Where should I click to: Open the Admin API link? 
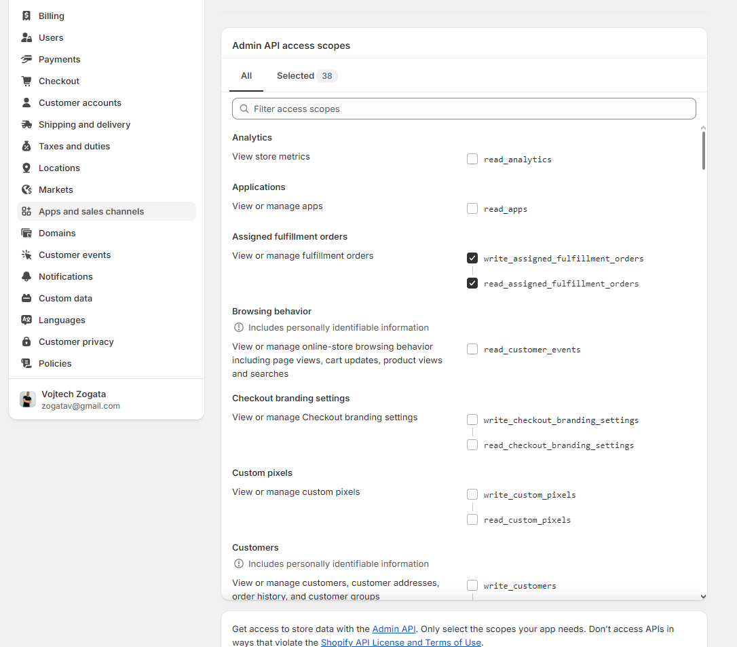(394, 629)
